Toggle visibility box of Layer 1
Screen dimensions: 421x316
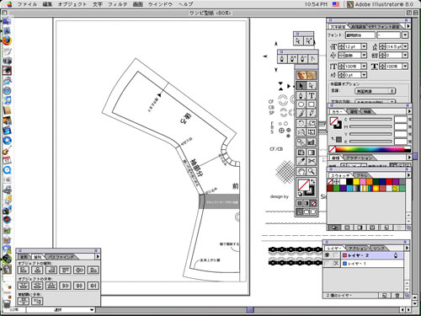[x=328, y=264]
